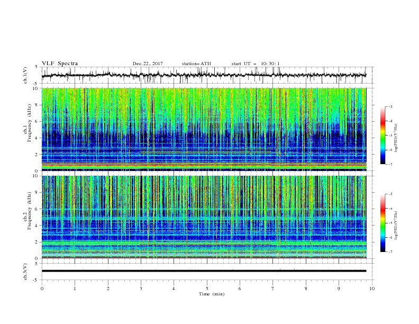The image size is (419, 324).
Task: Click the ch.1 frequency tick label "10"
Action: [x=36, y=88]
